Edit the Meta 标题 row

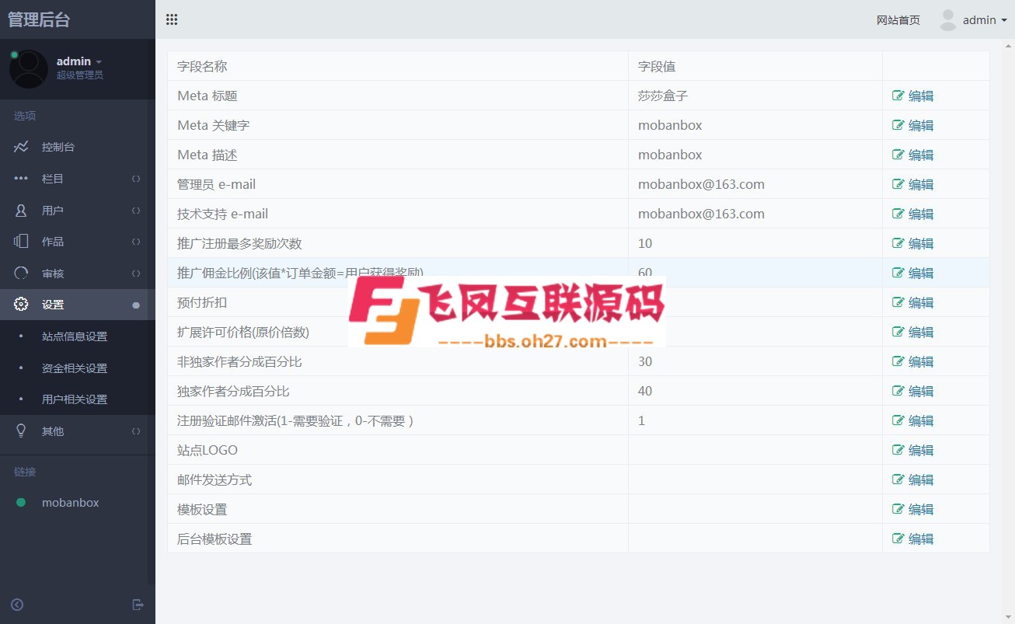[913, 96]
